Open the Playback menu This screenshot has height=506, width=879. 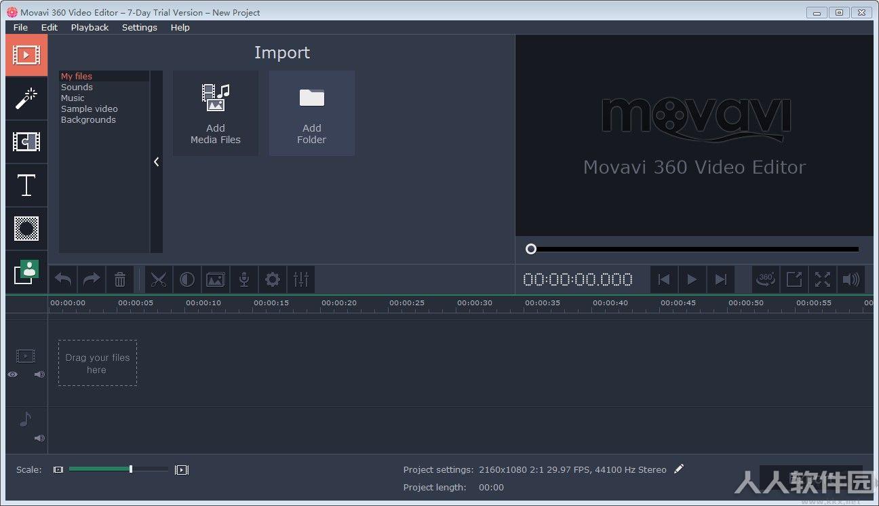point(90,27)
